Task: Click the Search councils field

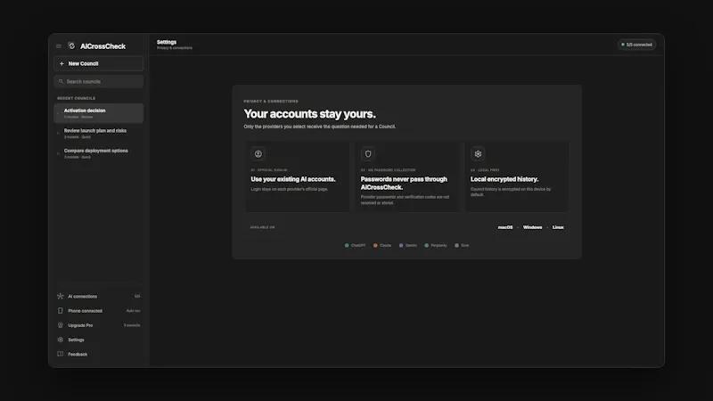Action: [99, 81]
